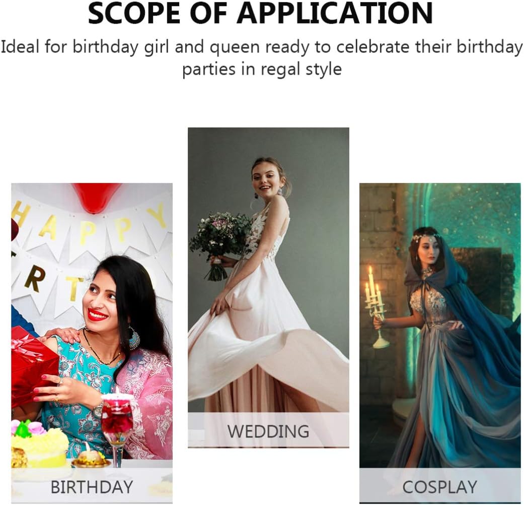Click the wine glass with rose
The width and height of the screenshot is (524, 505).
point(117,428)
